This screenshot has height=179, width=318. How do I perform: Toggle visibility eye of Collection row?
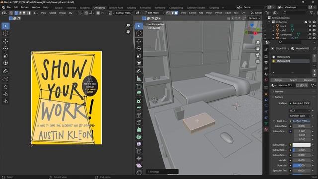click(310, 22)
